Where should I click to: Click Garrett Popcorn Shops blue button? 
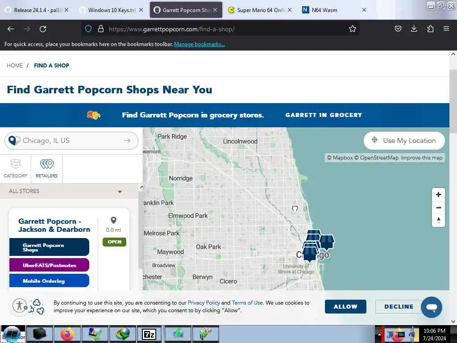pyautogui.click(x=49, y=247)
